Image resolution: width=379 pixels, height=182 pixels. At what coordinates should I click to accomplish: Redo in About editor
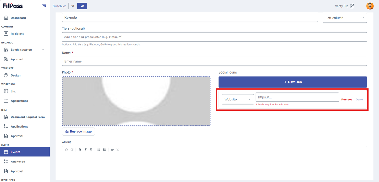pyautogui.click(x=72, y=150)
